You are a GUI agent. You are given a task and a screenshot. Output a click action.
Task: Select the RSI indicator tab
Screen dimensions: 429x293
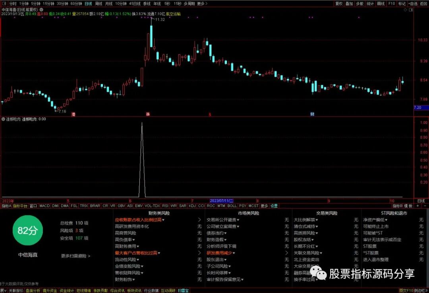165,206
